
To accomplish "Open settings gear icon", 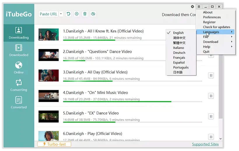I will click(192, 6).
